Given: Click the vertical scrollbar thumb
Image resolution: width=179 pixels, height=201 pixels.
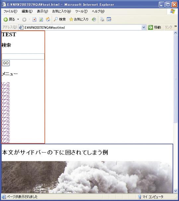Looking at the screenshot, I should point(175,79).
